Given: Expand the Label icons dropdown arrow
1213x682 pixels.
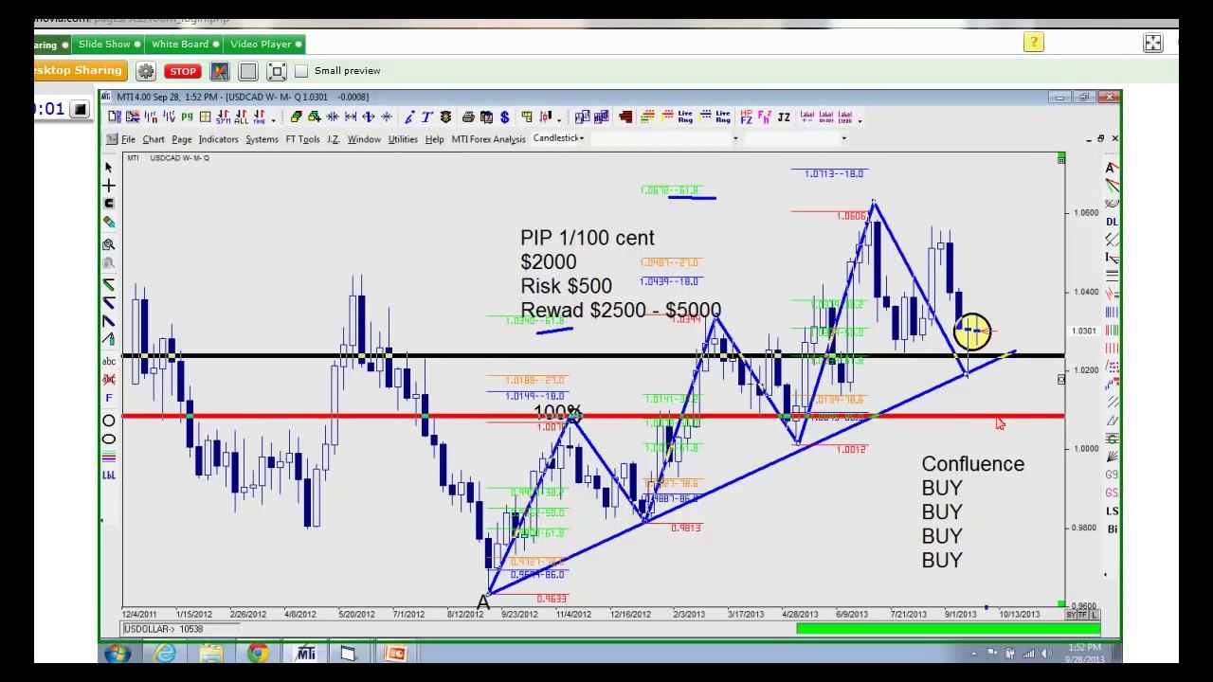Looking at the screenshot, I should point(860,120).
